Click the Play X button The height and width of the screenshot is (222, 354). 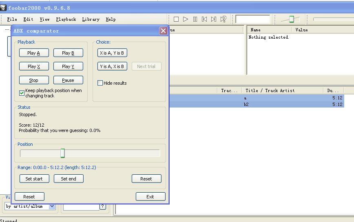coord(34,66)
